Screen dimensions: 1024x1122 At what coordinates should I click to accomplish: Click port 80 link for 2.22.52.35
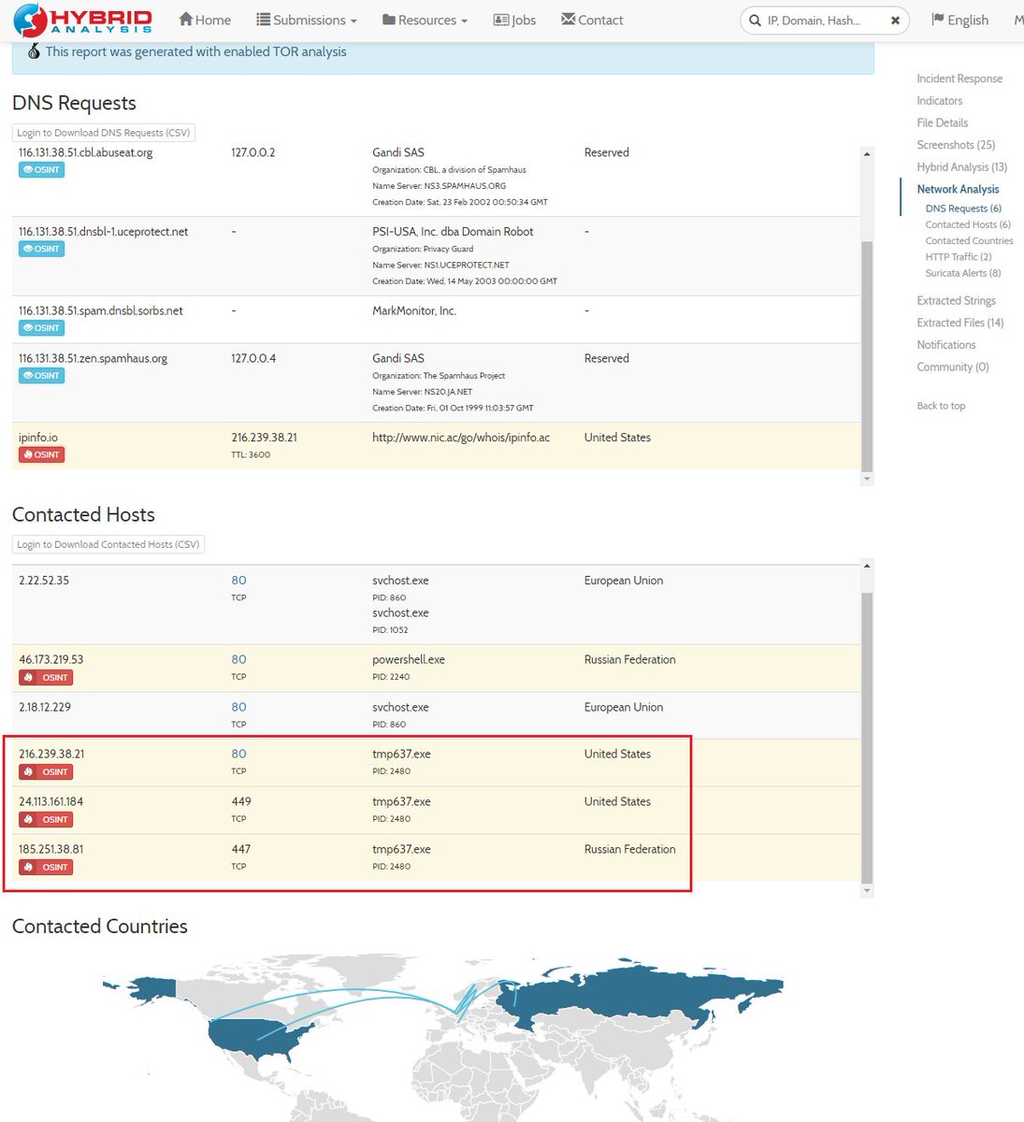coord(238,581)
